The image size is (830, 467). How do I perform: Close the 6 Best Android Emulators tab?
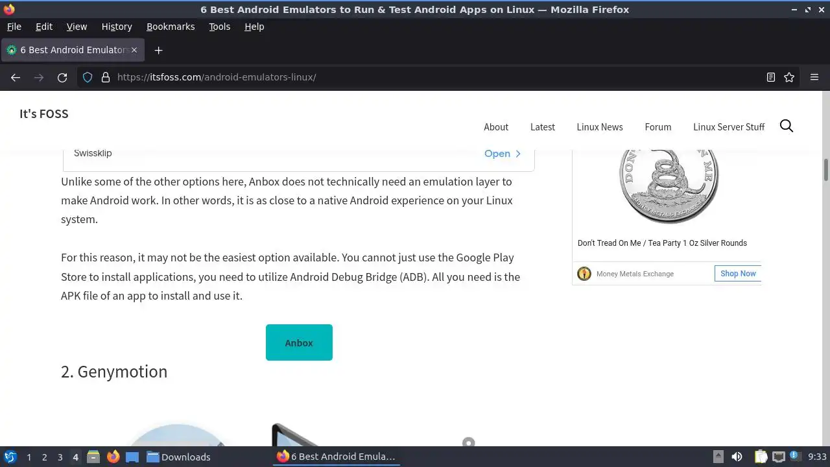click(x=135, y=50)
